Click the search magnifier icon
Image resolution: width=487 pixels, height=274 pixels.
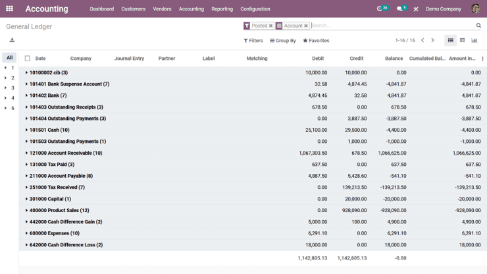[478, 26]
